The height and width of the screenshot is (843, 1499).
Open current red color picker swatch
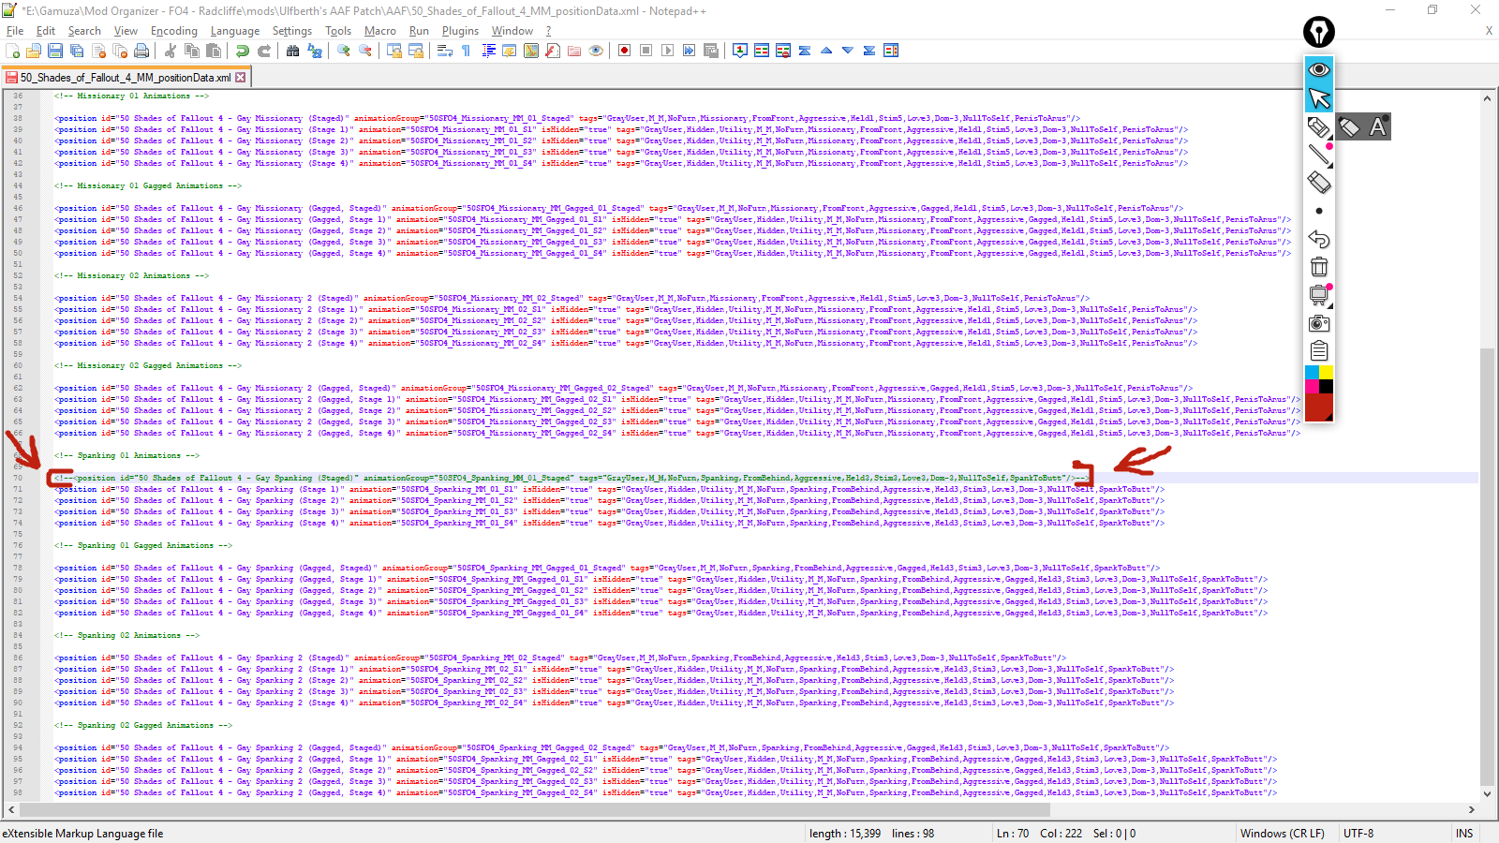coord(1319,407)
